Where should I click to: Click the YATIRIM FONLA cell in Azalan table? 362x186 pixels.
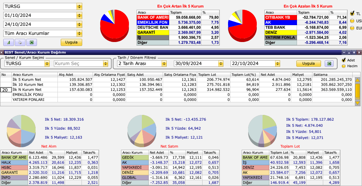pos(280,38)
